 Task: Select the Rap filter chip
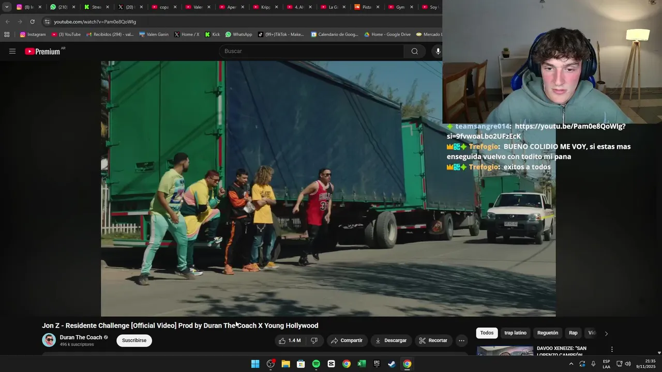(573, 333)
